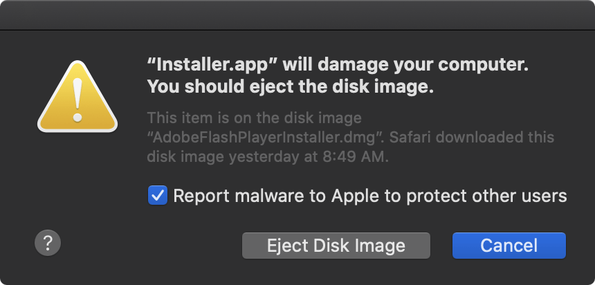Click the word 'Eject' on the gray button
Screen dimensions: 595x285
(287, 245)
